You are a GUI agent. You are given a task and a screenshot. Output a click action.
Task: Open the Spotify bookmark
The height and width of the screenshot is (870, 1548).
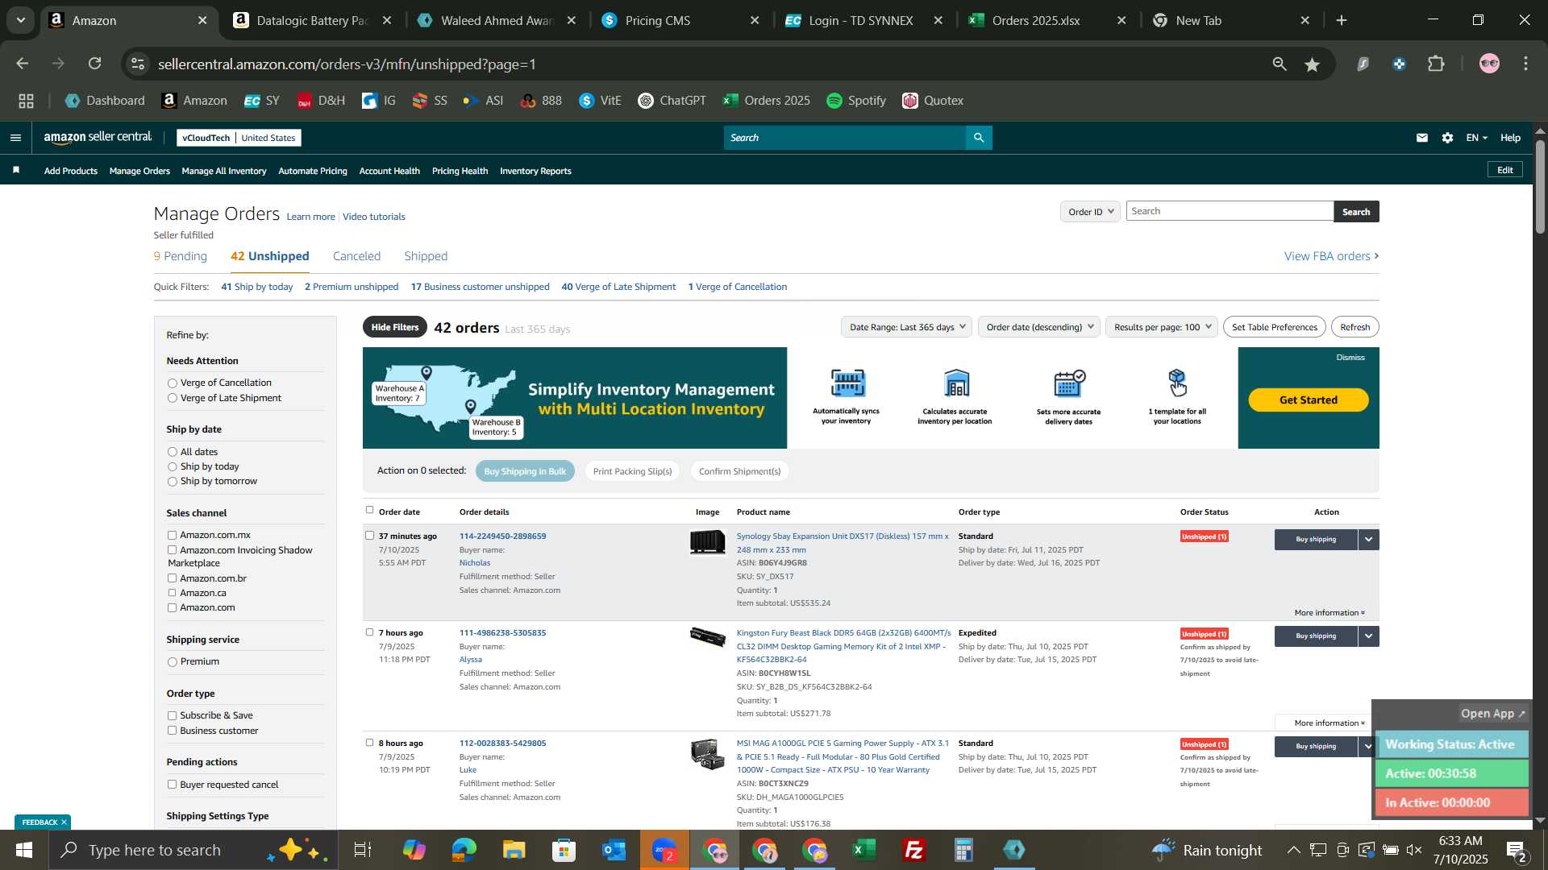point(856,101)
